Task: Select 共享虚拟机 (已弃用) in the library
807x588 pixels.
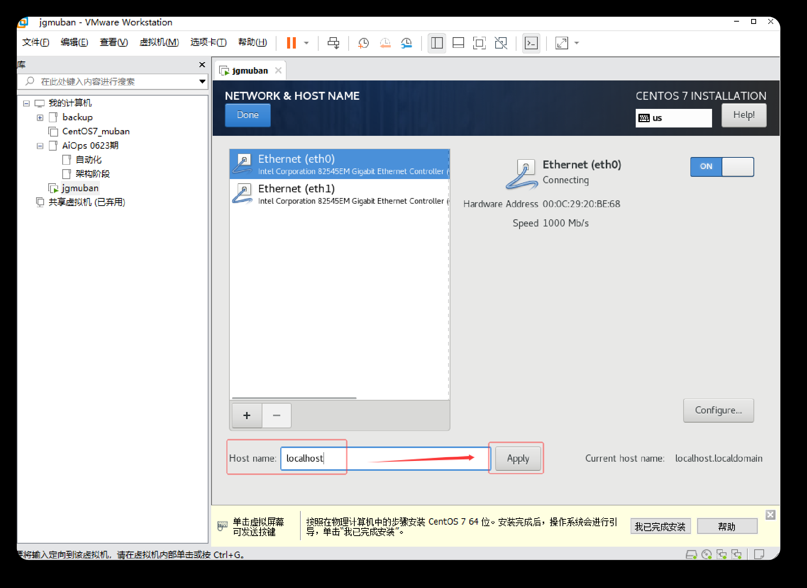Action: pos(87,202)
